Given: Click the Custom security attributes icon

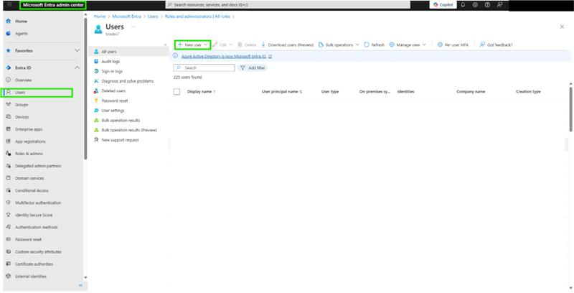Looking at the screenshot, I should pos(9,251).
